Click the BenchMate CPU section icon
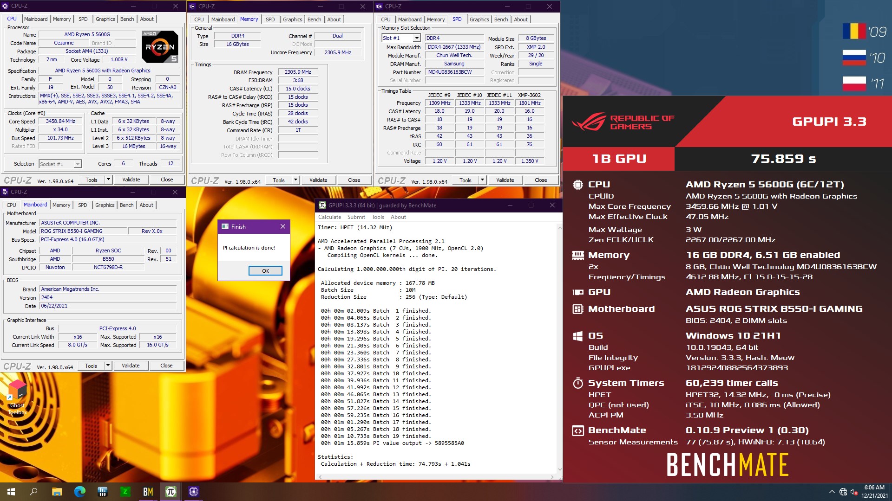The width and height of the screenshot is (892, 501). (578, 185)
